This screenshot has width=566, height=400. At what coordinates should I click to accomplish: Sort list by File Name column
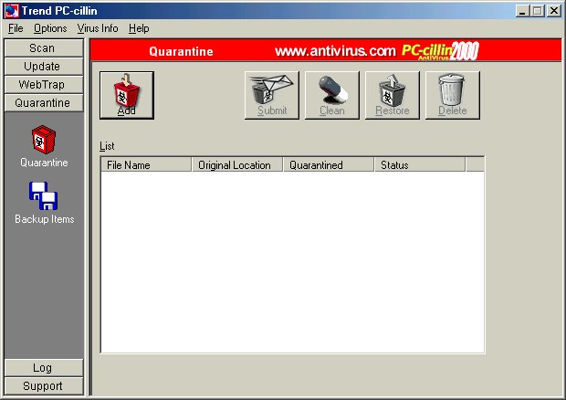[146, 164]
